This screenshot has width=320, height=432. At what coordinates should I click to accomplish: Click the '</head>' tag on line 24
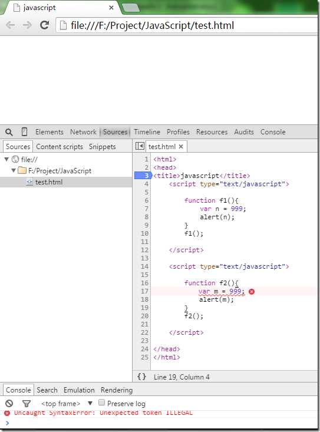167,349
